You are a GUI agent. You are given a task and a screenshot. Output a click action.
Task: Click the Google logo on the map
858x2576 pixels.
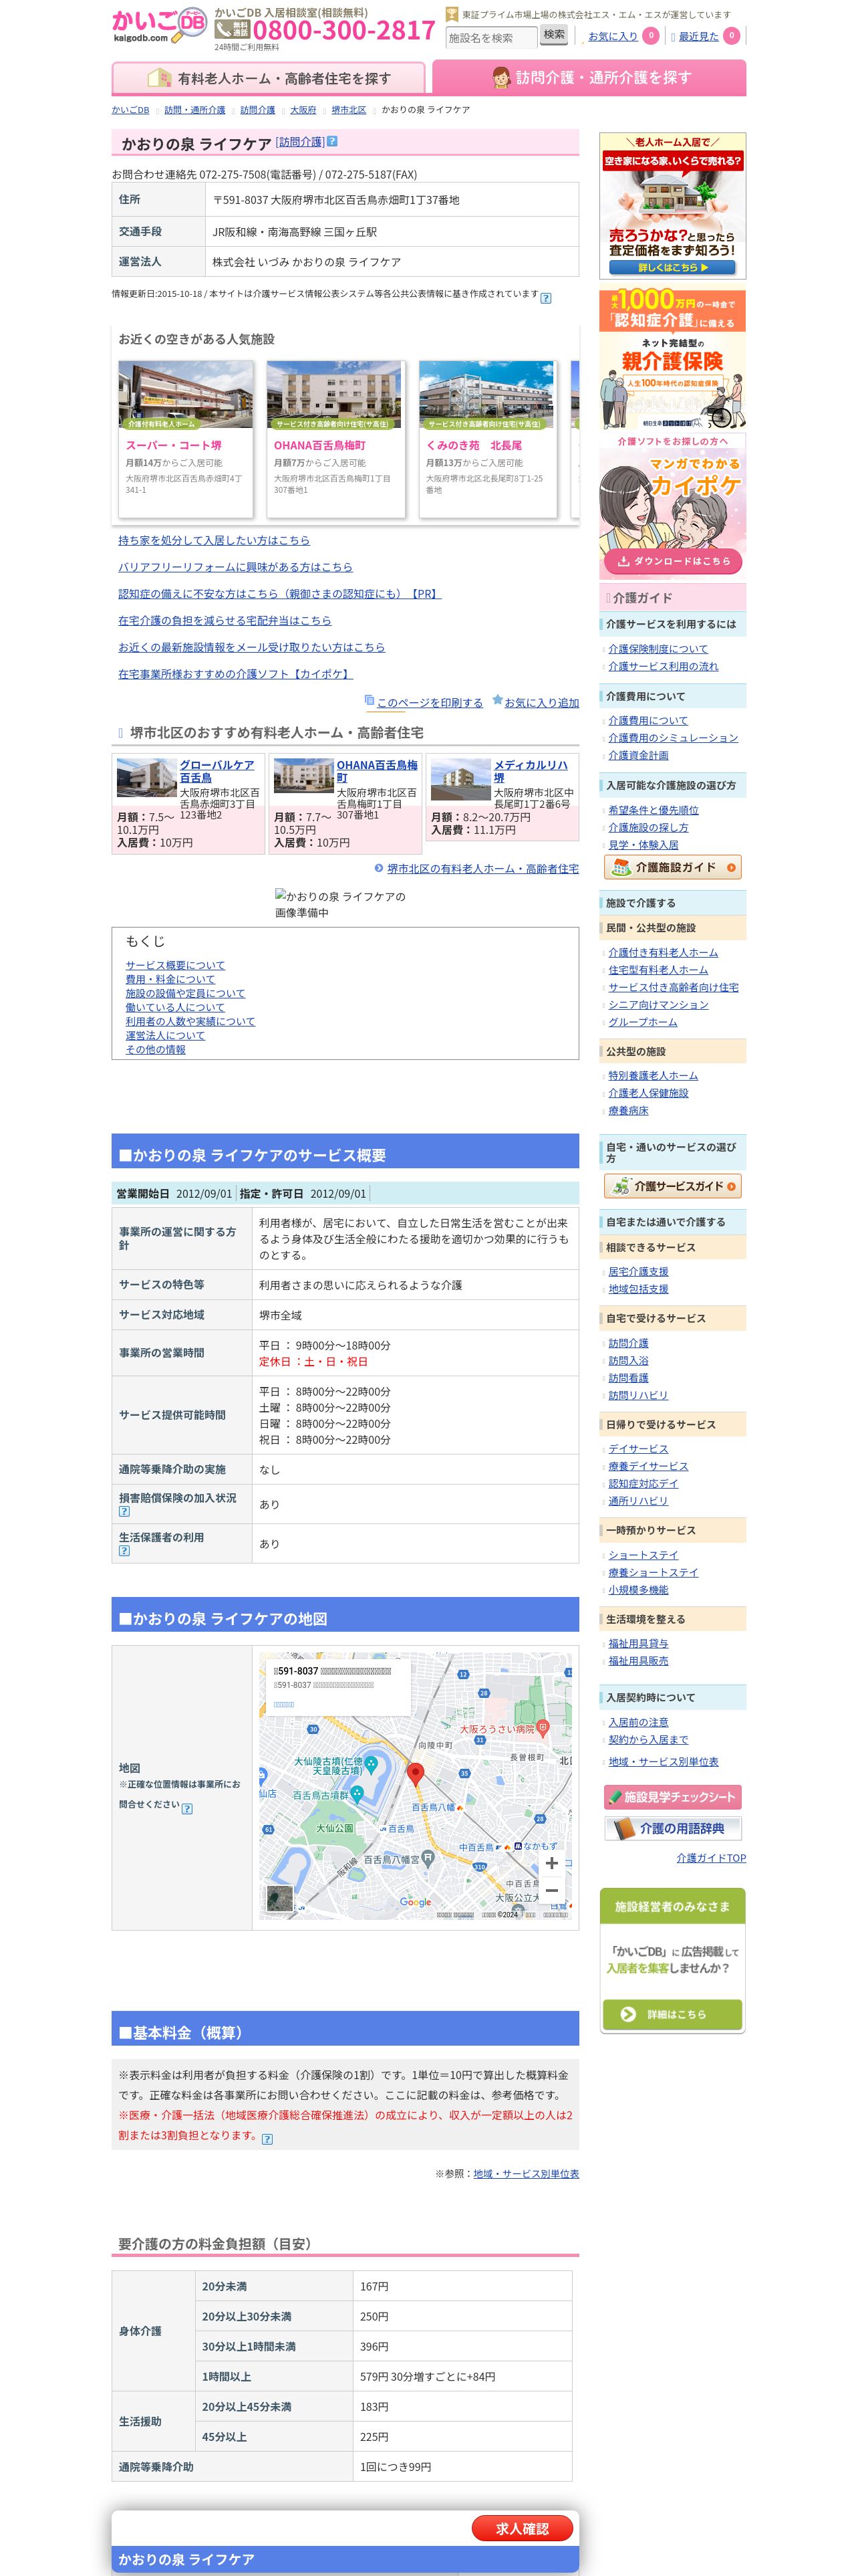click(x=416, y=1902)
